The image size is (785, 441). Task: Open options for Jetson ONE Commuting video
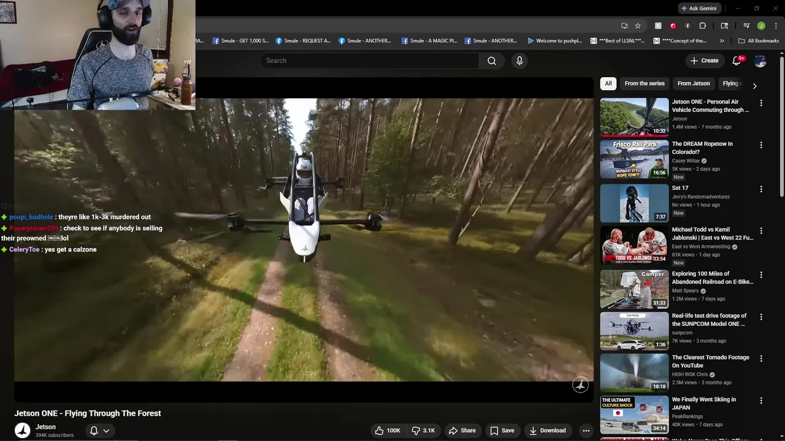coord(761,104)
